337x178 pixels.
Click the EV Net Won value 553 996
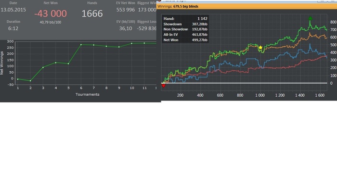pyautogui.click(x=126, y=10)
